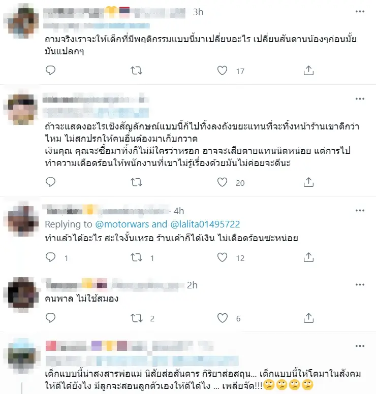376x394 pixels.
Task: Share the 2h tweet via share icon
Action: tap(308, 318)
